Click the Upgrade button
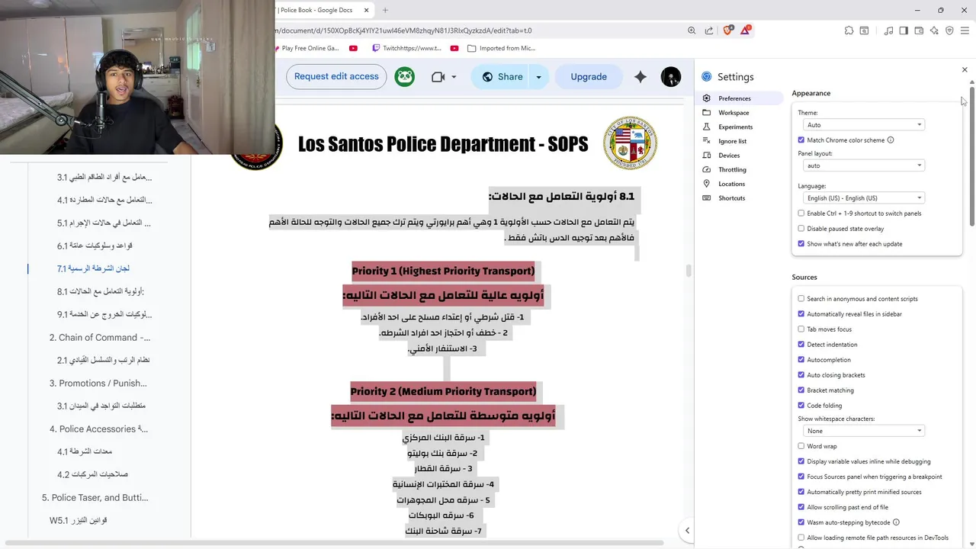This screenshot has height=549, width=976. (589, 77)
